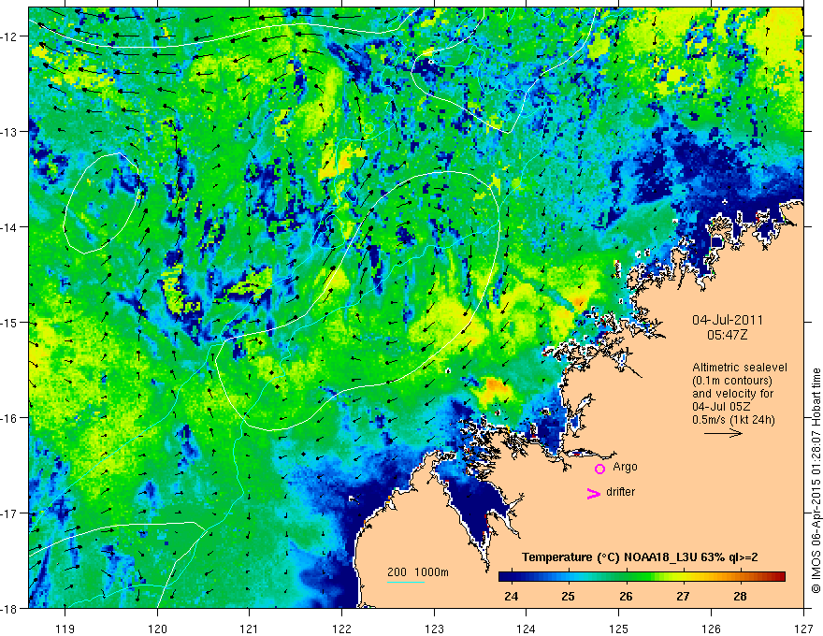The height and width of the screenshot is (636, 823).
Task: Click longitude axis label 124
Action: [526, 629]
